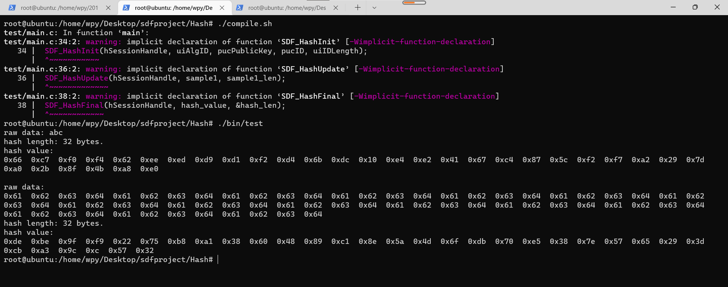Click the PowerShell icon on the active /home/wpy/De tab
This screenshot has height=287, width=728.
pos(126,8)
